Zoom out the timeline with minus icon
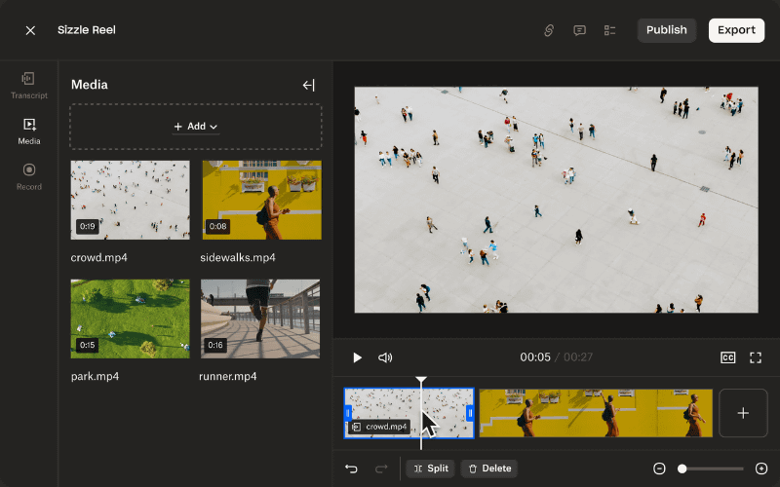 point(659,468)
